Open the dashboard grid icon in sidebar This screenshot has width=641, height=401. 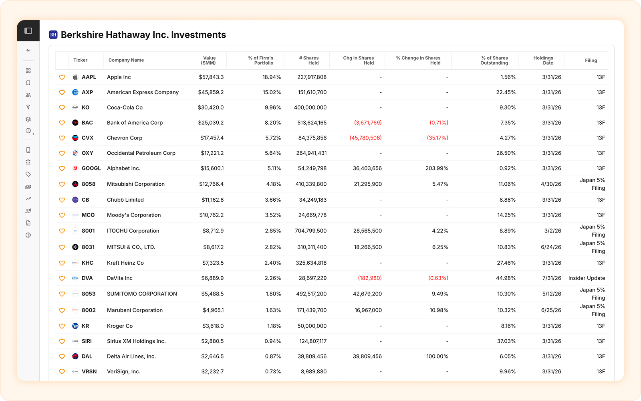pos(28,71)
